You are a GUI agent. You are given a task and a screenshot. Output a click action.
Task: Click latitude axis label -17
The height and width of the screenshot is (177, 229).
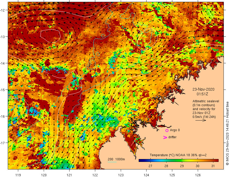3,143
